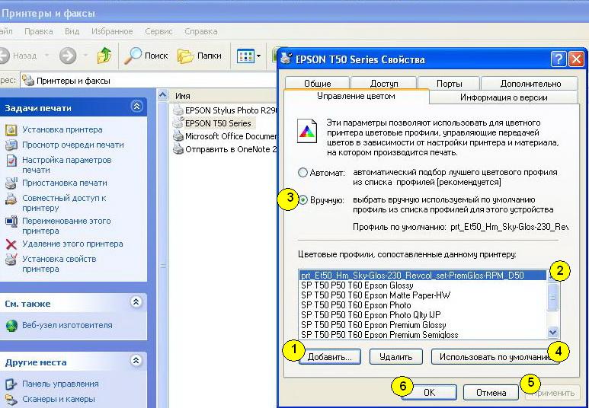Open the Forward button history dropdown arrow
Viewport: 589px width, 408px height.
(85, 56)
